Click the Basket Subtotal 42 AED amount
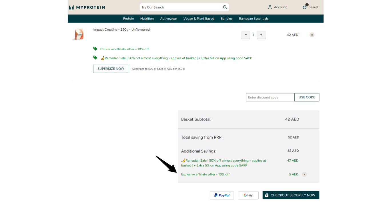This screenshot has height=206, width=391. tap(292, 119)
